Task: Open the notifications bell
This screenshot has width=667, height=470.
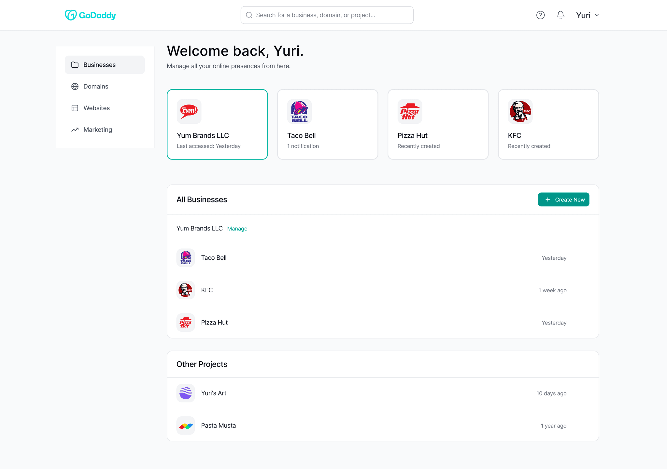Action: (x=560, y=15)
